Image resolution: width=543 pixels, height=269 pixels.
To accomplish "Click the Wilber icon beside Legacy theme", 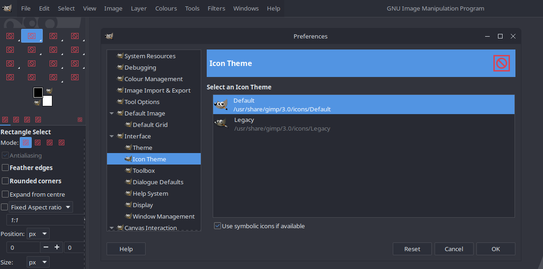I will 221,124.
